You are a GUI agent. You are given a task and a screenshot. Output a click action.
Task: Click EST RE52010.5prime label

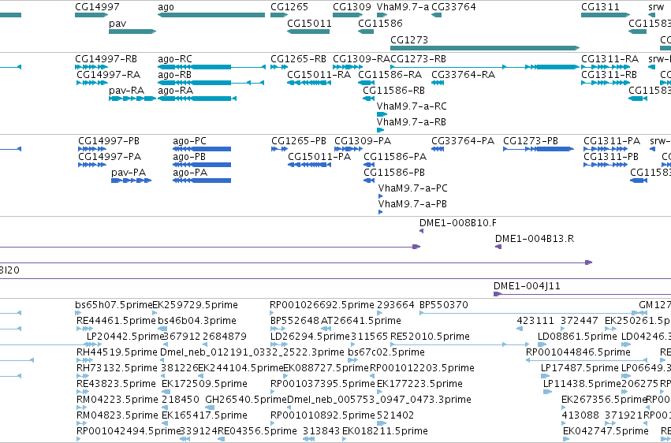point(430,337)
